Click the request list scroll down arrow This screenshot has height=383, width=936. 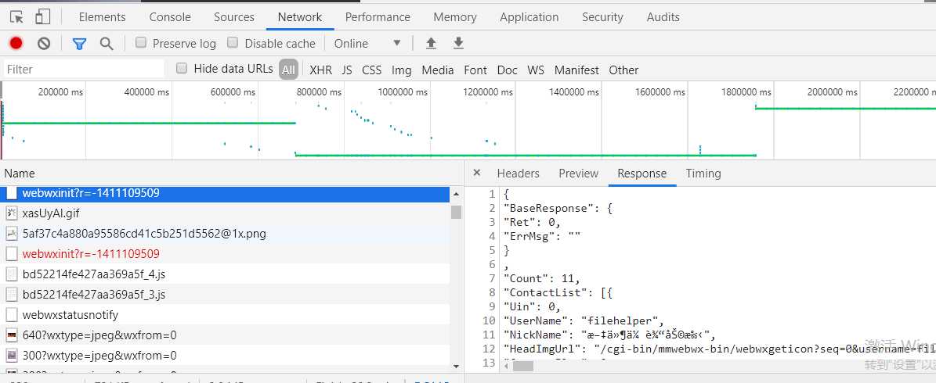(x=456, y=366)
